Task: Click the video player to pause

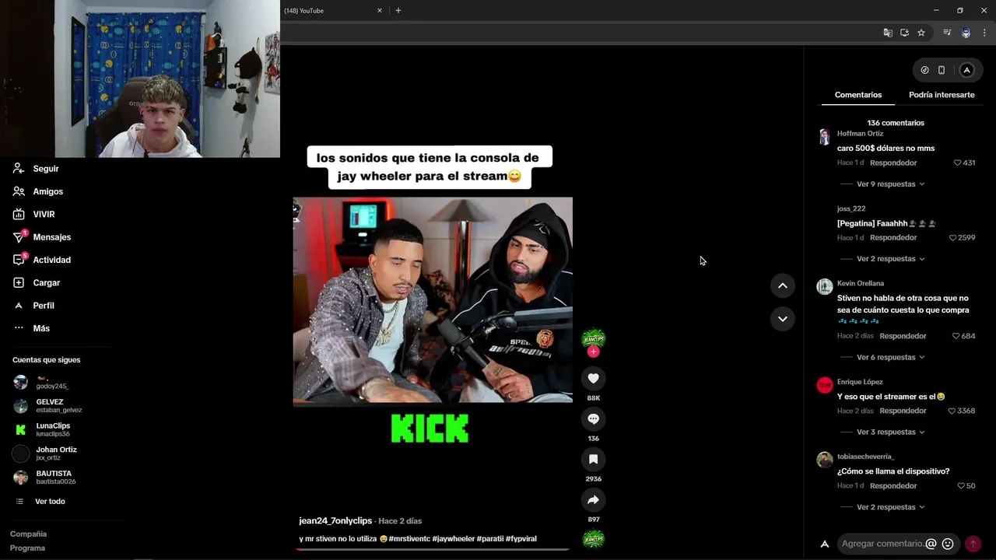Action: (x=433, y=299)
